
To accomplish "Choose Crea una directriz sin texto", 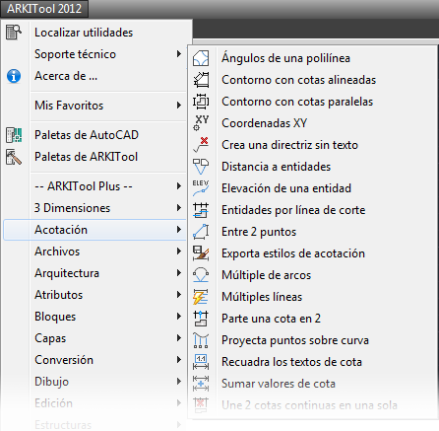I will click(x=289, y=145).
